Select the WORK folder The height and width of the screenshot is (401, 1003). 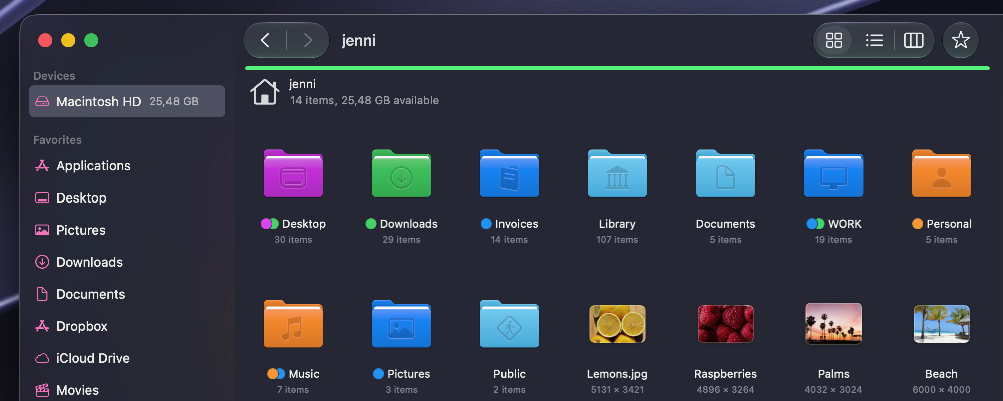[x=833, y=173]
